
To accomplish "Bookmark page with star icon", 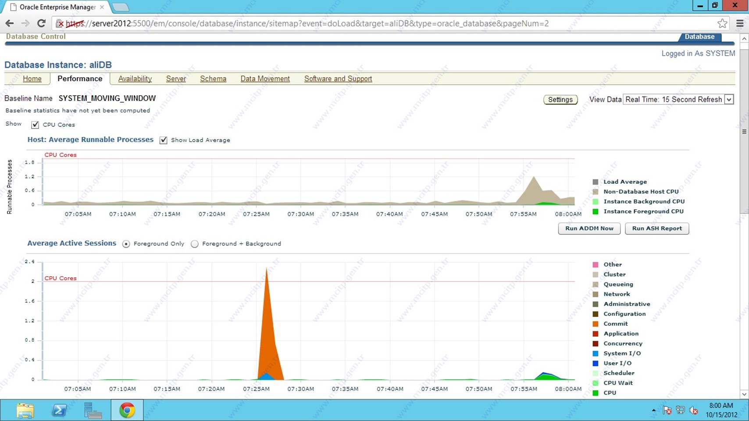I will click(x=722, y=24).
